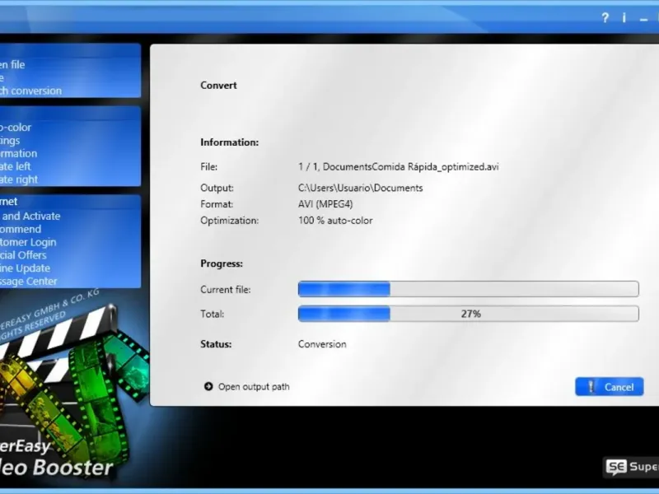Select the Open file sidebar entry
The height and width of the screenshot is (494, 659).
pos(12,65)
